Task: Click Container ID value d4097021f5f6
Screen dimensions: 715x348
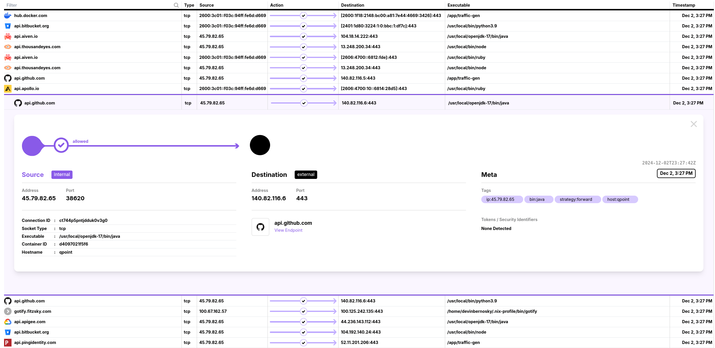Action: (74, 244)
